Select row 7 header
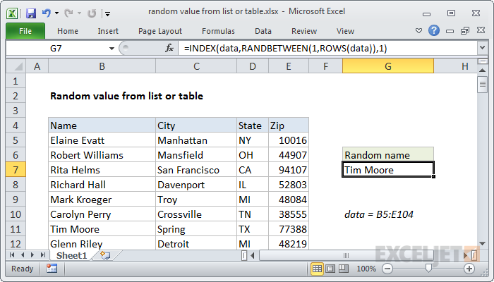494x282 pixels. coord(16,170)
